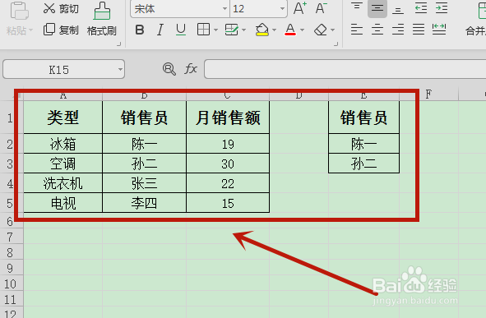The image size is (486, 318).
Task: Toggle bold formatting
Action: click(x=140, y=30)
